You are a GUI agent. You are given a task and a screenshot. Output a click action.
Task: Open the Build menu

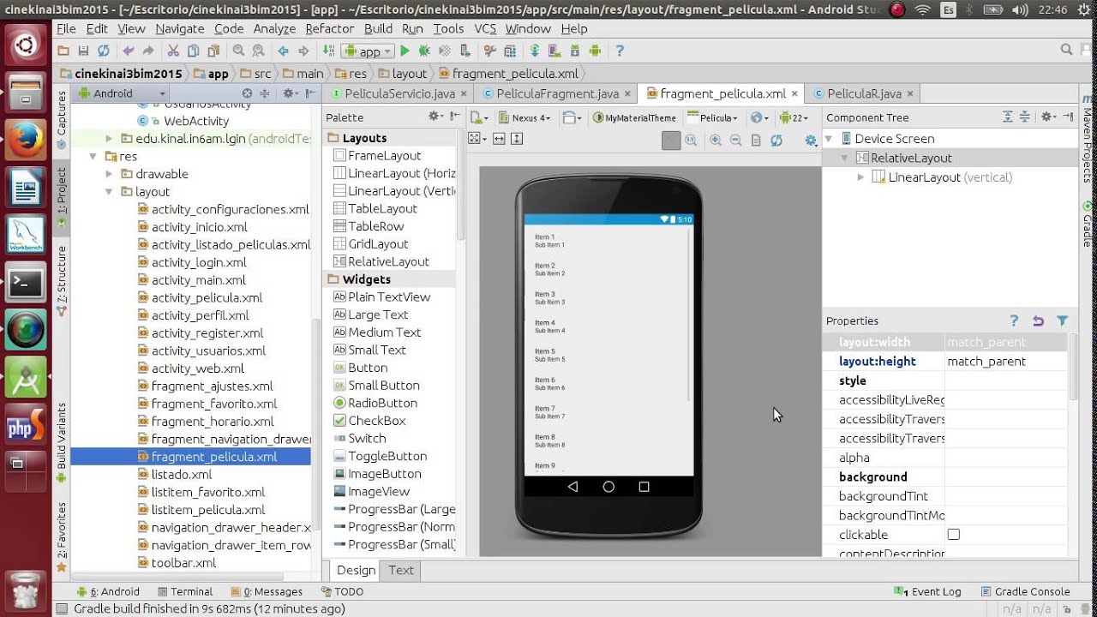(378, 28)
